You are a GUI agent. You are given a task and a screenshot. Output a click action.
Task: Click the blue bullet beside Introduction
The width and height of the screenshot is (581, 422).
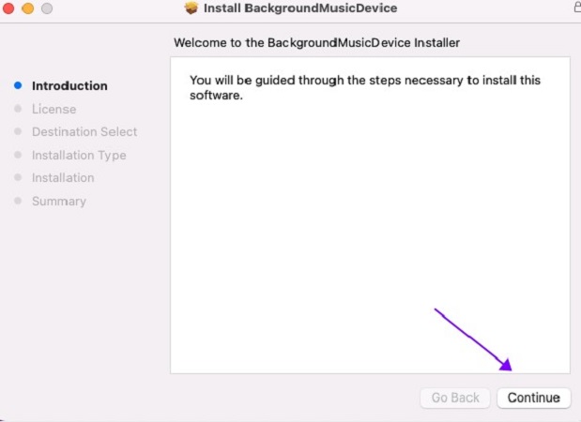point(18,85)
